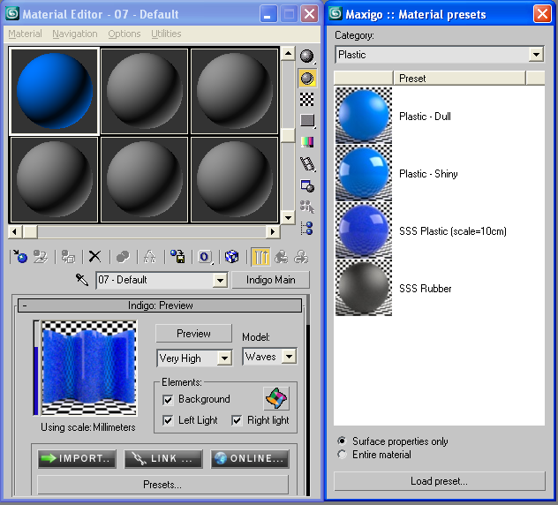The width and height of the screenshot is (558, 505).
Task: Click the Make Unique icon
Action: (x=150, y=257)
